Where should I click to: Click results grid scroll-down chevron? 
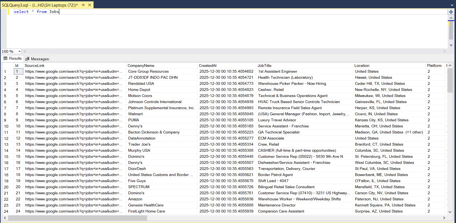(x=450, y=212)
